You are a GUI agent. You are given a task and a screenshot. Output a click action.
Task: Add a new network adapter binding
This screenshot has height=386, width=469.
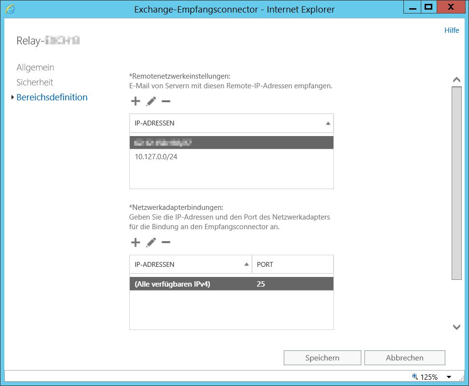tap(136, 242)
